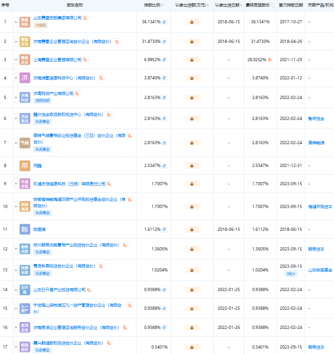Screen dimensions: 334x354
Task: Click the B轮 funding round tag
Action: click(291, 274)
